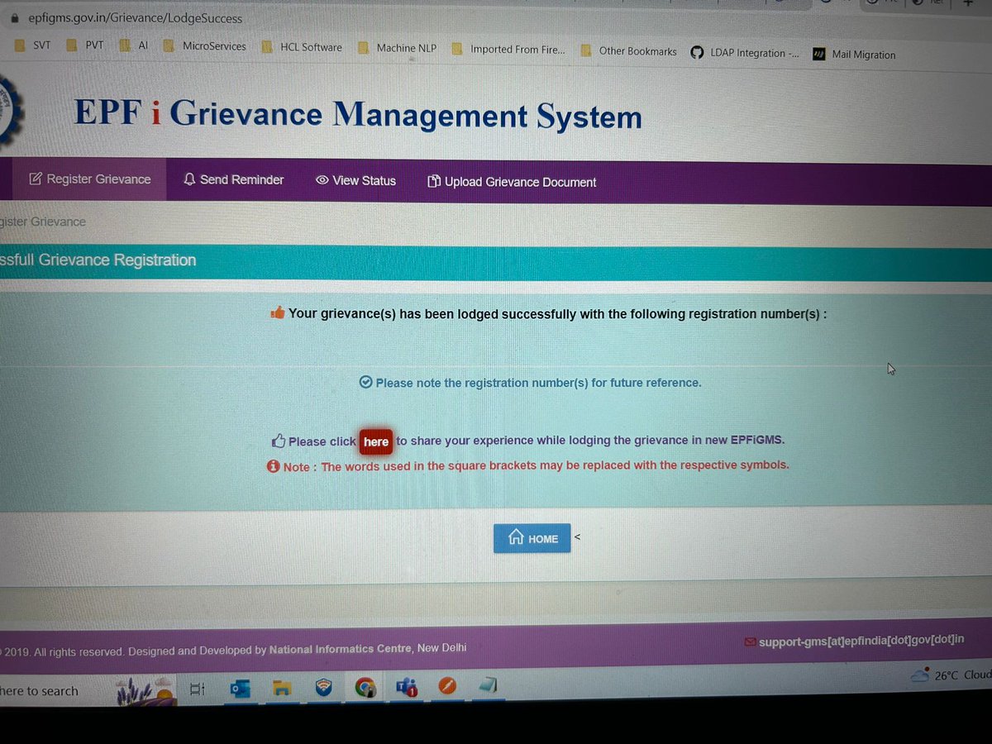Open the Register Grievance tab

point(90,179)
